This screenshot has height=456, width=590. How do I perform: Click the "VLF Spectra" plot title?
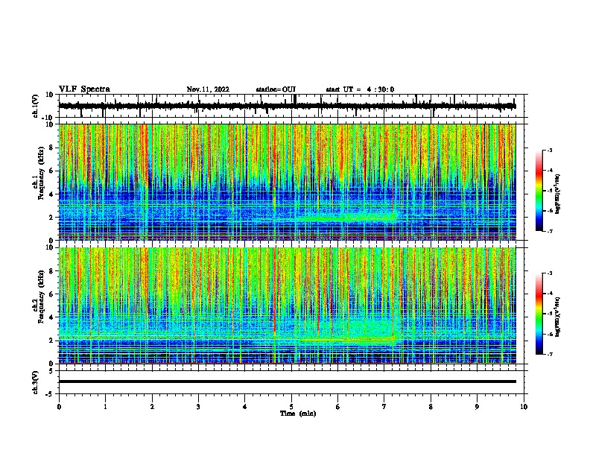coord(84,89)
